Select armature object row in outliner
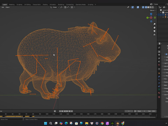Viewport: 168px width, 126px height. pyautogui.click(x=163, y=15)
